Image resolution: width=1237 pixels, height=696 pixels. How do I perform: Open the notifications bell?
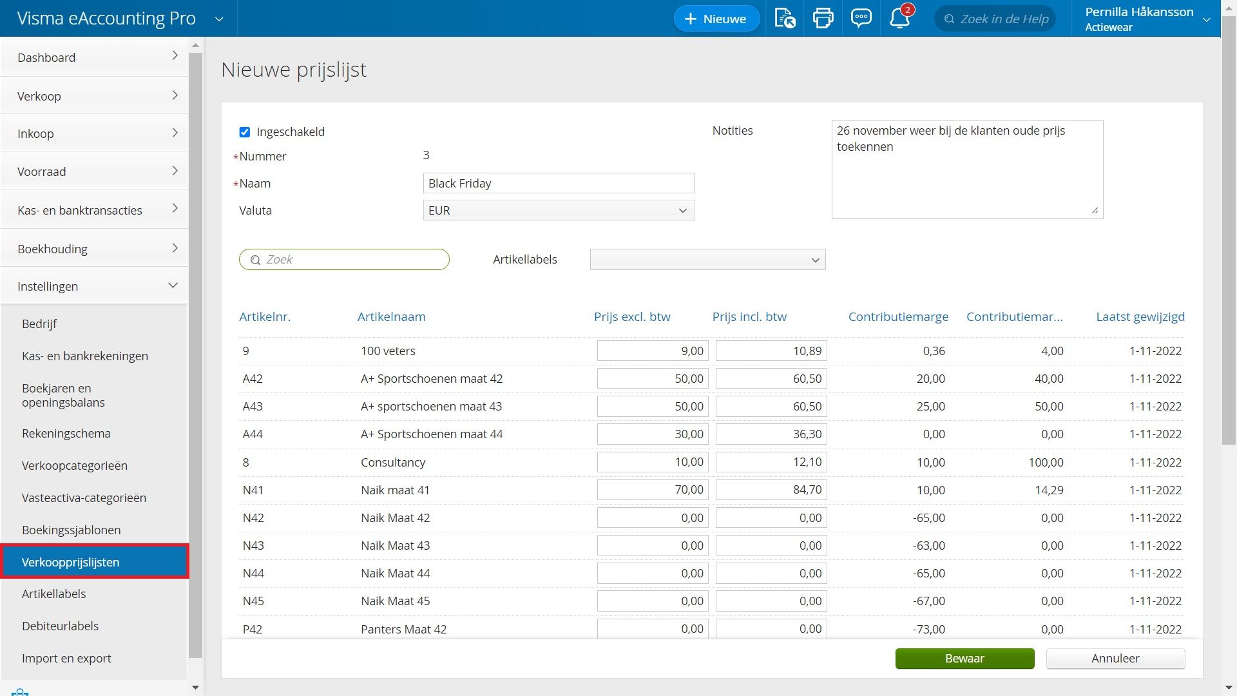[899, 18]
